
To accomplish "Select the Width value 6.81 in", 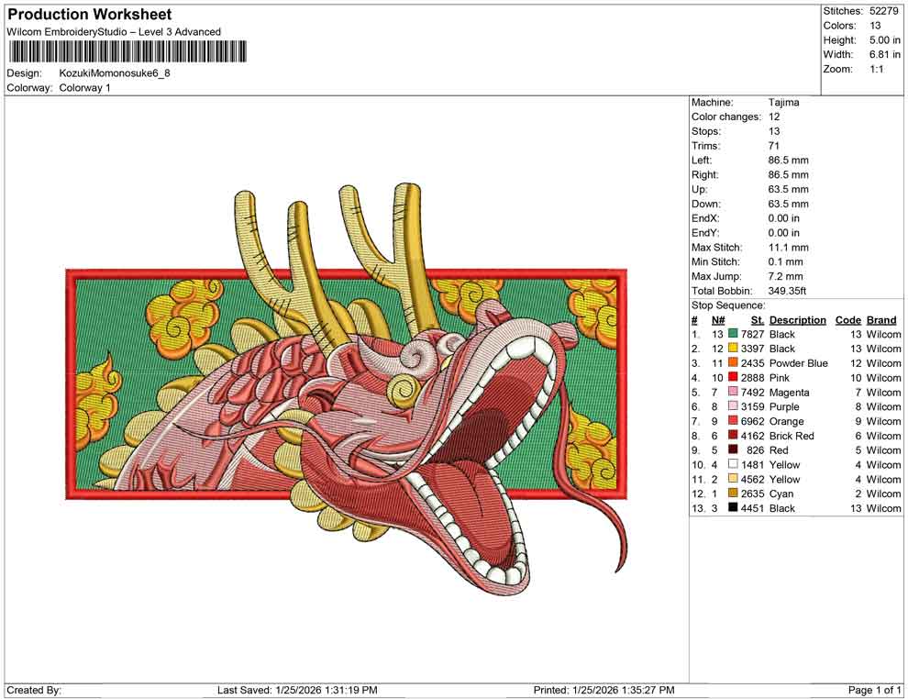I will pos(884,54).
